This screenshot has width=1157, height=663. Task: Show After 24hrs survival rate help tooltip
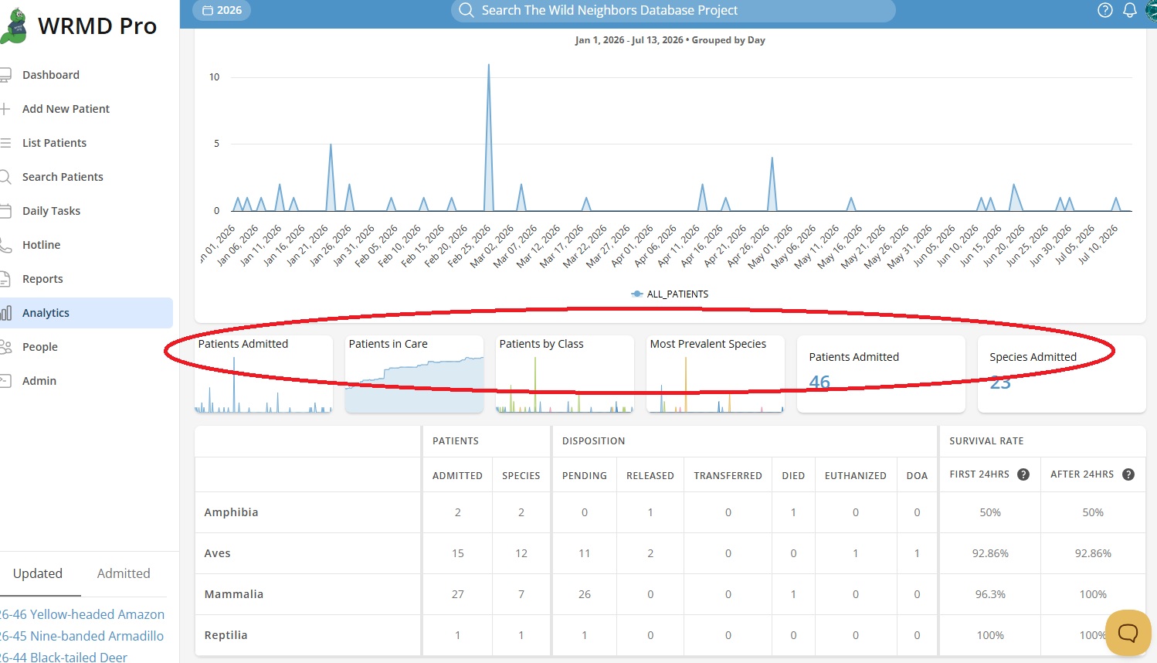coord(1128,474)
